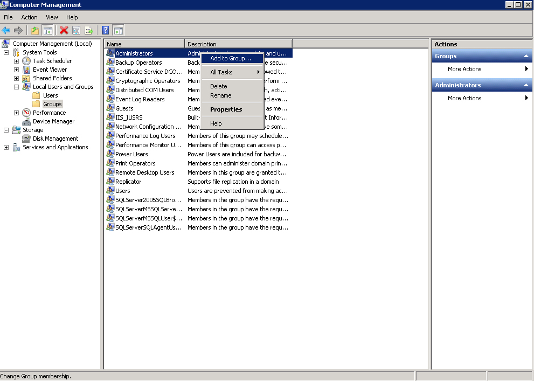
Task: Toggle Show/Hide Console Tree toolbar button
Action: 48,31
